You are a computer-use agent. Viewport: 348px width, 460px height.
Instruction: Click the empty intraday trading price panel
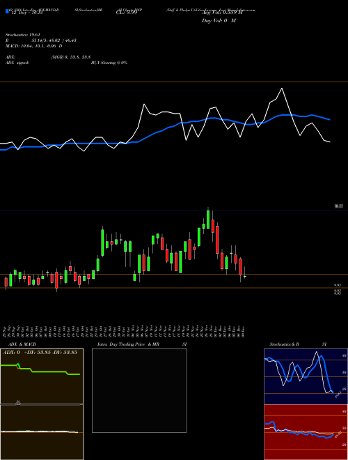[139, 390]
